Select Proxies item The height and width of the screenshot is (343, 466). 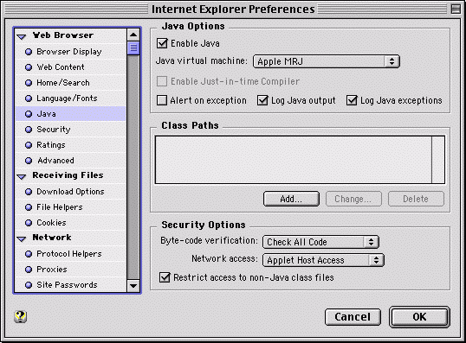pyautogui.click(x=71, y=270)
